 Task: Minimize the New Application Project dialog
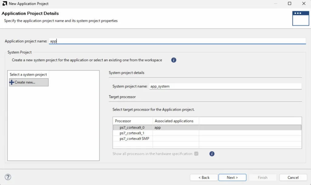275,4
